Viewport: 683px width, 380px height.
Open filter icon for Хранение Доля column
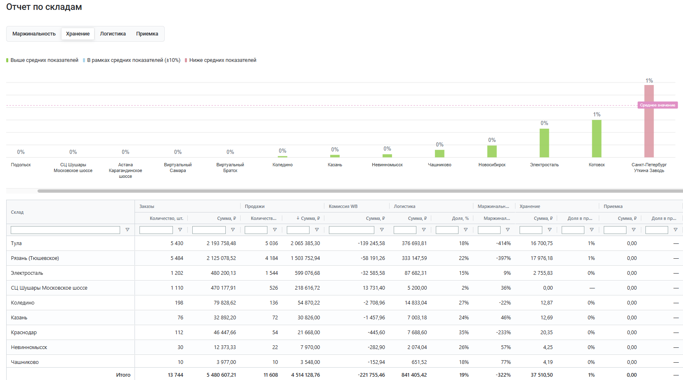click(x=591, y=230)
